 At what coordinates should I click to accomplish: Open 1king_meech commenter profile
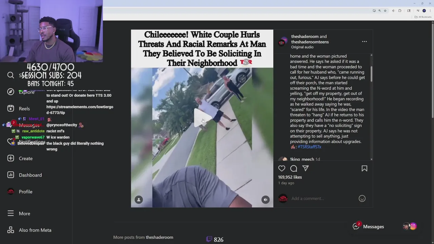click(x=302, y=159)
